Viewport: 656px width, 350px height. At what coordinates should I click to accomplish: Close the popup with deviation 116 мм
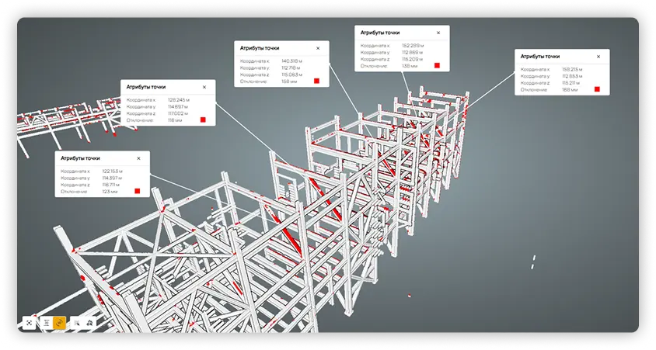pos(204,87)
